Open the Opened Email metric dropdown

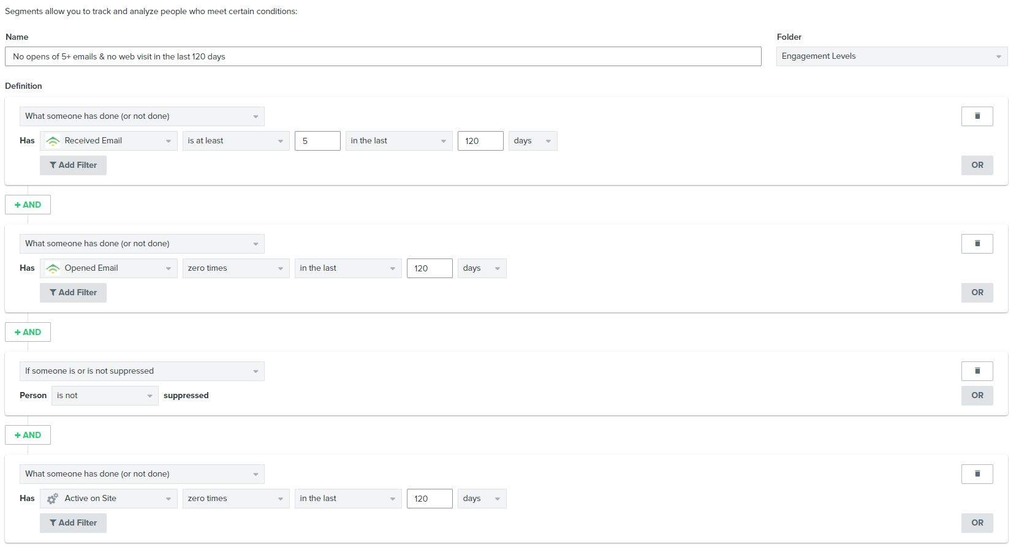click(x=108, y=268)
